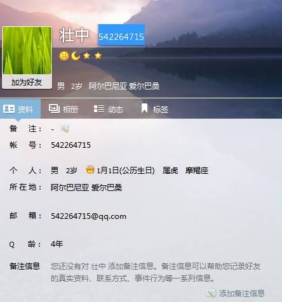Click the moon level icon

(x=76, y=56)
